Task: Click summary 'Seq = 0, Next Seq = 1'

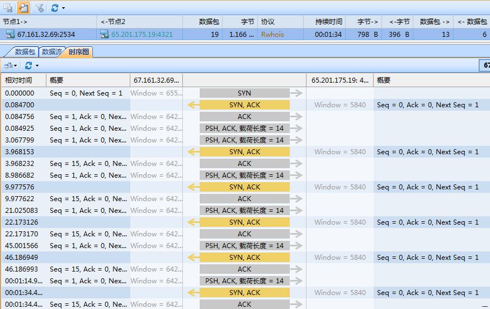Action: (86, 93)
